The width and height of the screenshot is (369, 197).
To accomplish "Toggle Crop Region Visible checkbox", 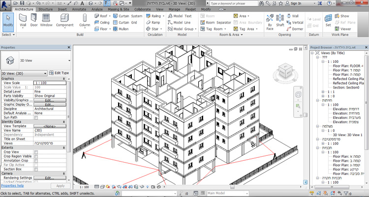I will tap(36, 156).
